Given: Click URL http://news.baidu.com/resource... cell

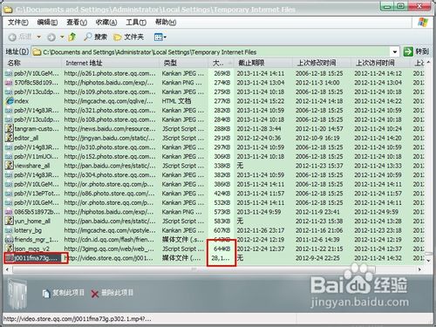Looking at the screenshot, I should coord(110,128).
